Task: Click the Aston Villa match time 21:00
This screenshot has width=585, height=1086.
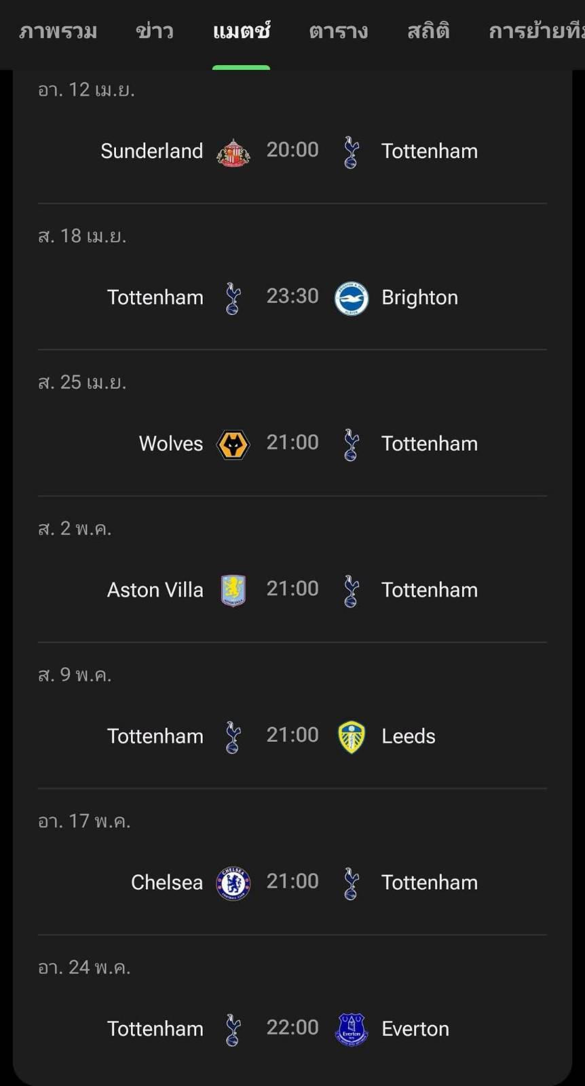Action: click(292, 588)
